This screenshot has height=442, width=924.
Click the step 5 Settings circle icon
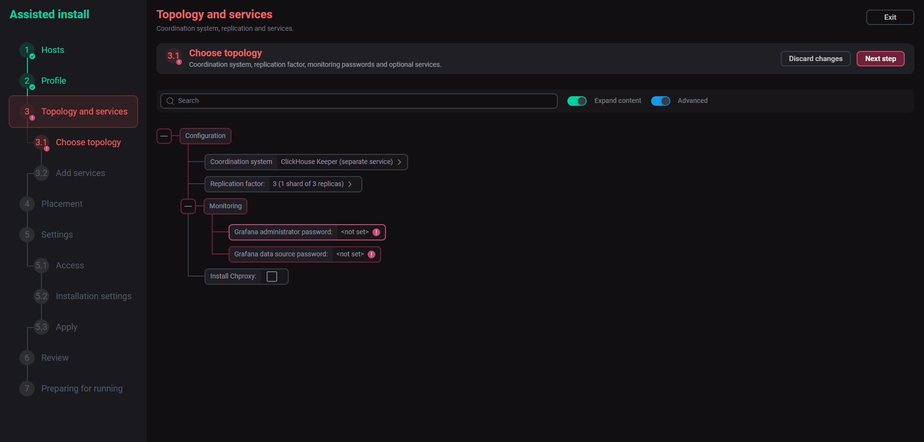pyautogui.click(x=27, y=235)
